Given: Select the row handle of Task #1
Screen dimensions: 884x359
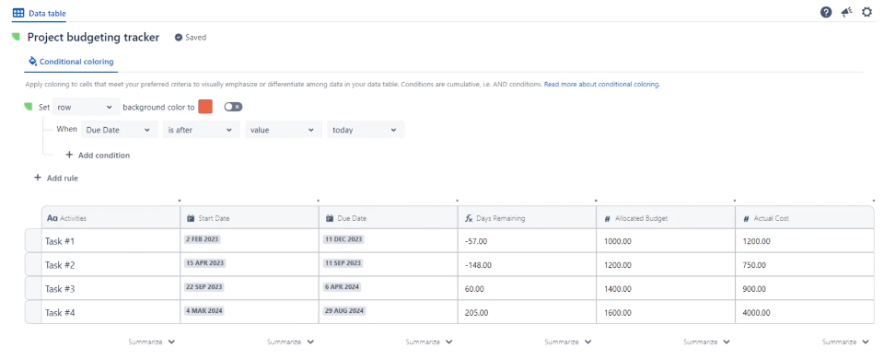Looking at the screenshot, I should pos(33,241).
